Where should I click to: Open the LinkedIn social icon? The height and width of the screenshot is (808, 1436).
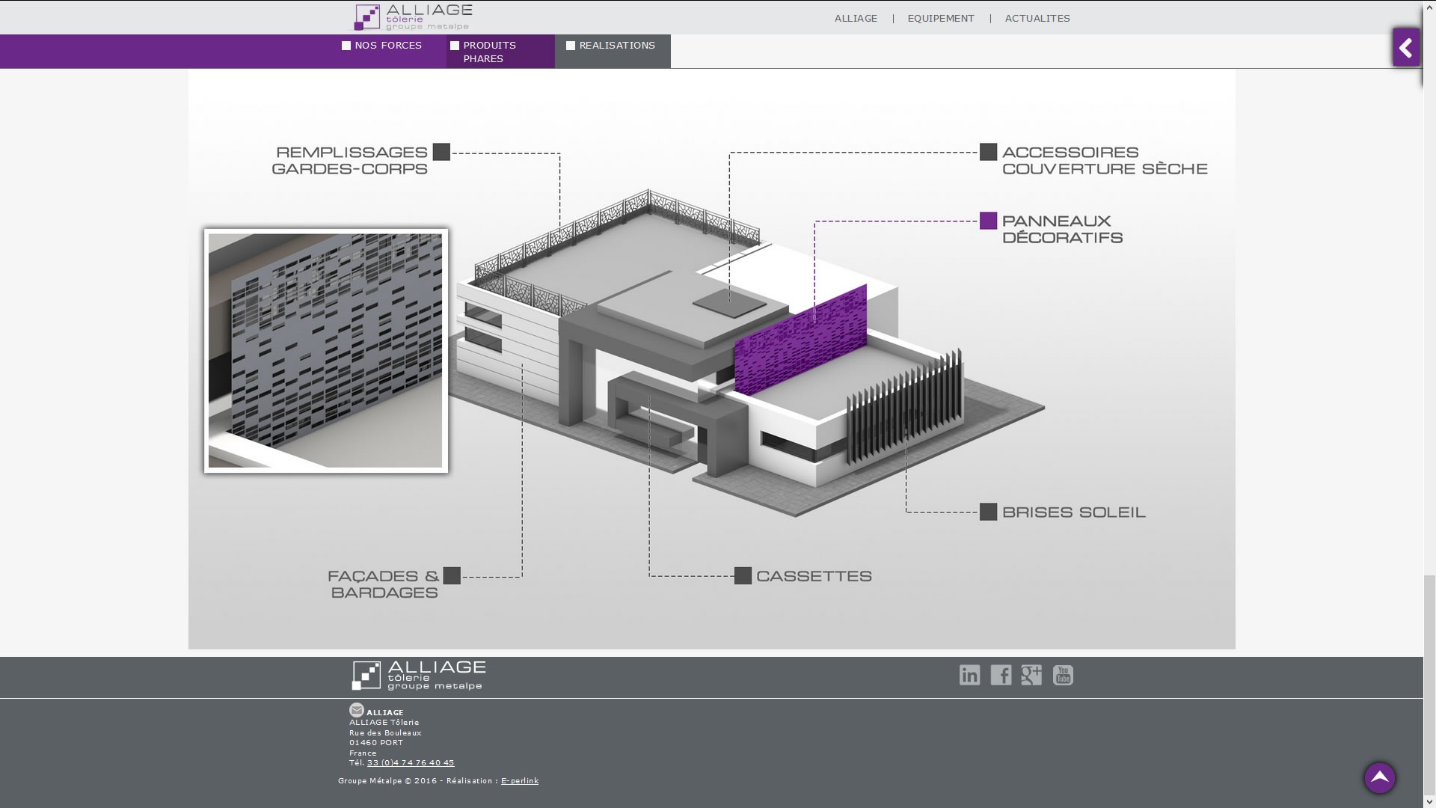click(969, 675)
